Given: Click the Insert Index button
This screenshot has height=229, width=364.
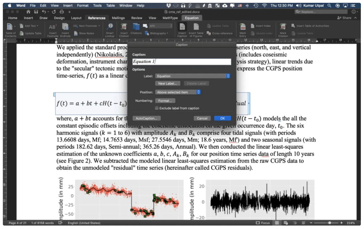Looking at the screenshot, I should point(261,26).
